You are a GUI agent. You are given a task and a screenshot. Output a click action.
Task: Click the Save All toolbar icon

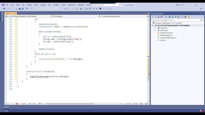click(23, 9)
